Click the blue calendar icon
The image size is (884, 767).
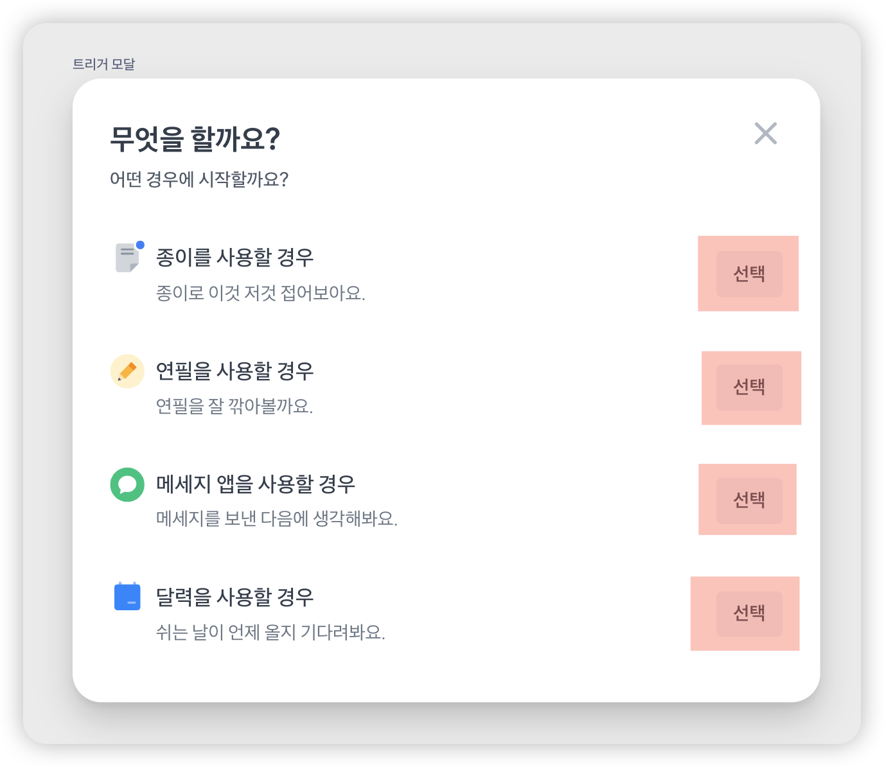pyautogui.click(x=127, y=597)
